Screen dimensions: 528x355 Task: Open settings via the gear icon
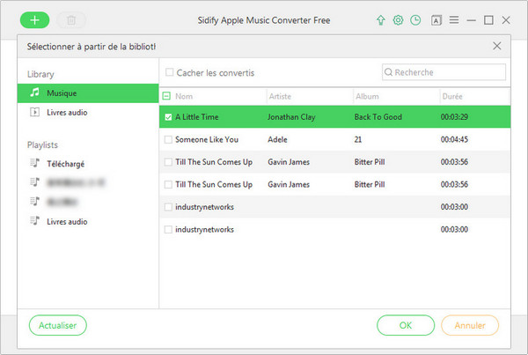pyautogui.click(x=398, y=19)
